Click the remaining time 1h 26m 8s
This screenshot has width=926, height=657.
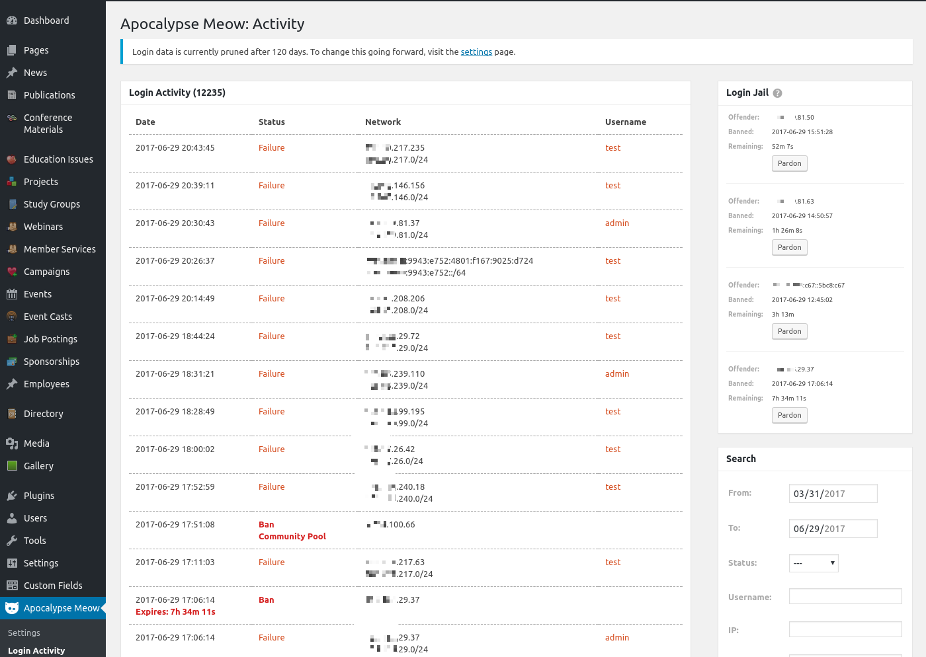787,231
